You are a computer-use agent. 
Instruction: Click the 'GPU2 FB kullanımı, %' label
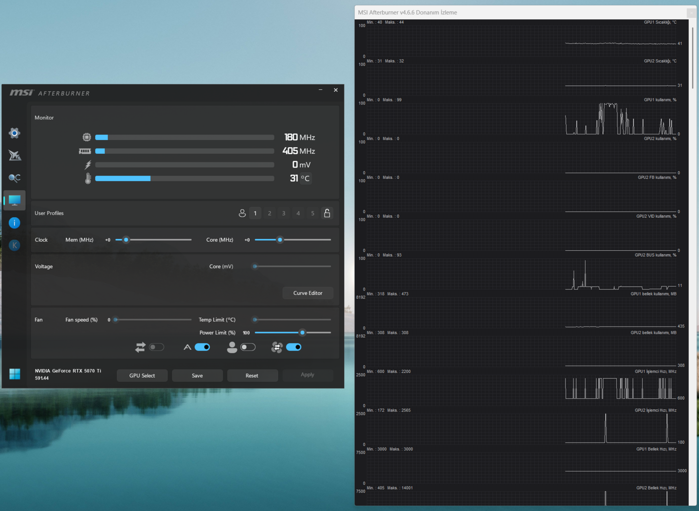[657, 177]
